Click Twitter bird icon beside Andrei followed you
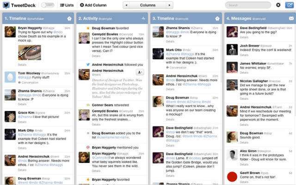 [88, 65]
